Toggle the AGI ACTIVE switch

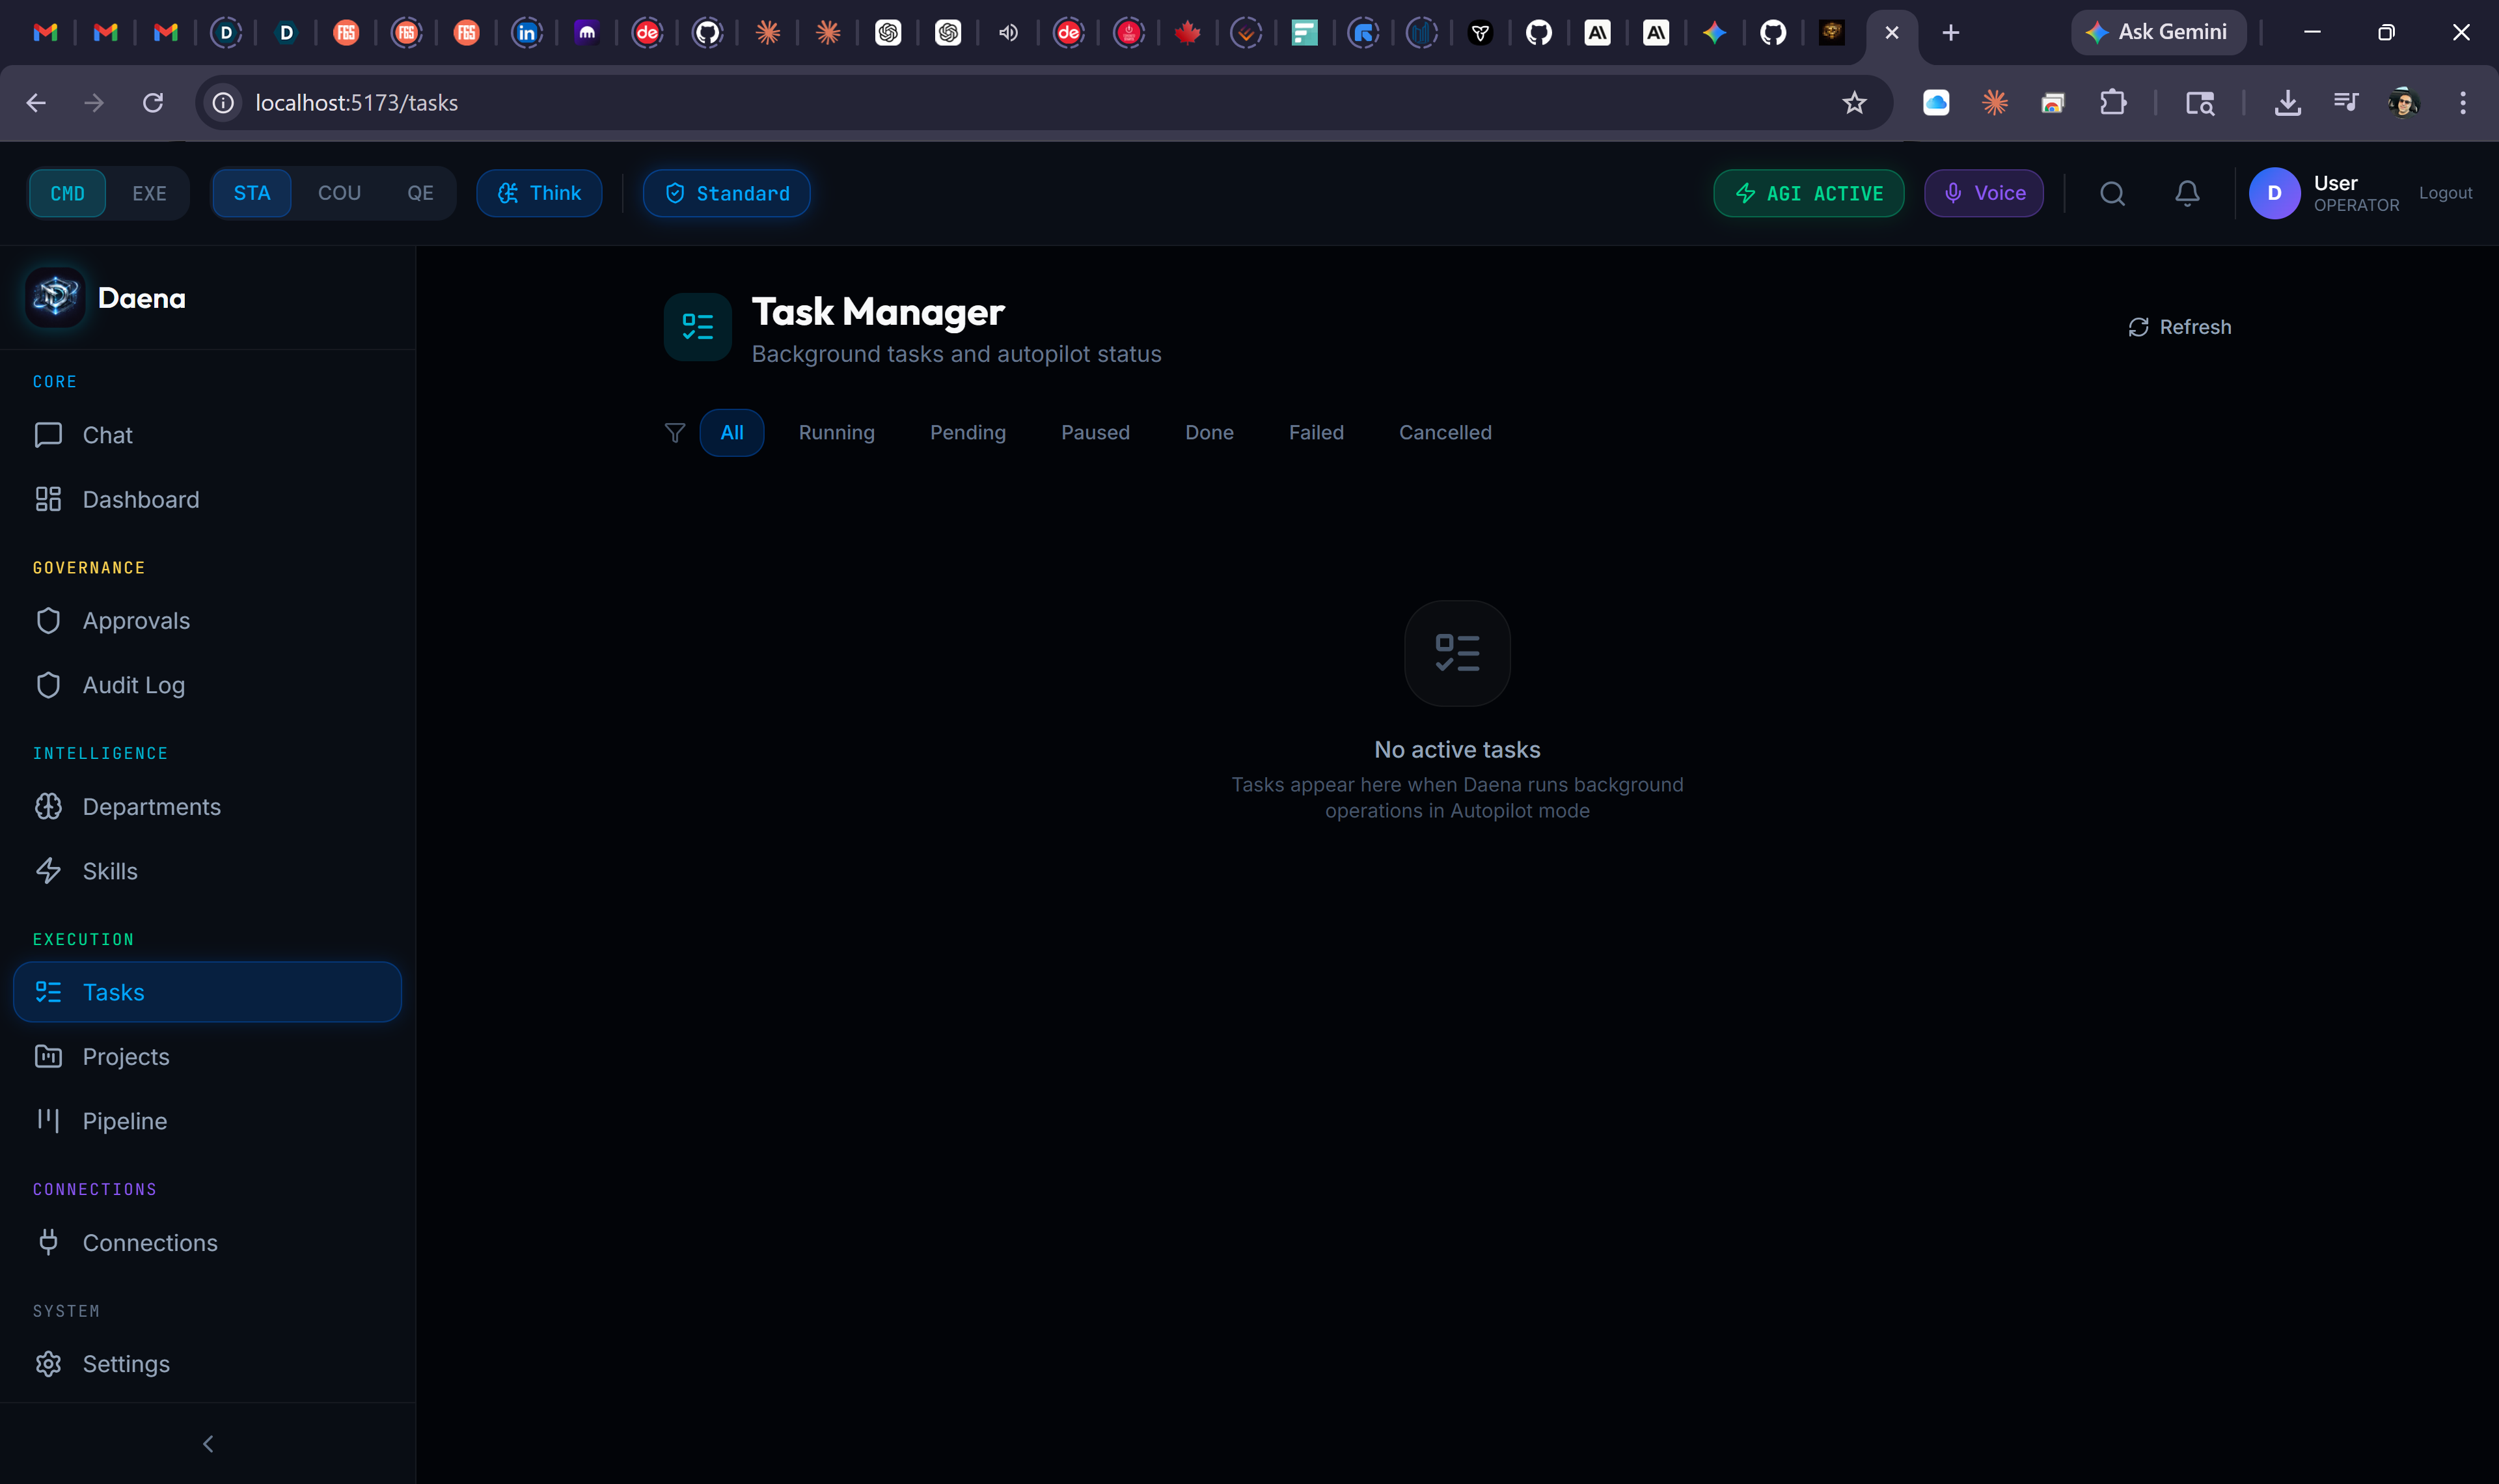[x=1807, y=193]
